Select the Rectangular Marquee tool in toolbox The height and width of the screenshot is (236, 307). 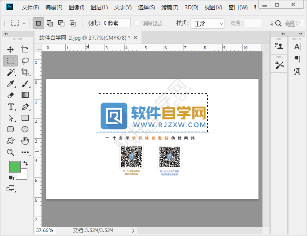click(x=11, y=61)
